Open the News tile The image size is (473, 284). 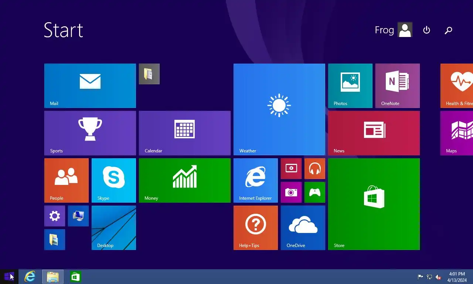374,133
